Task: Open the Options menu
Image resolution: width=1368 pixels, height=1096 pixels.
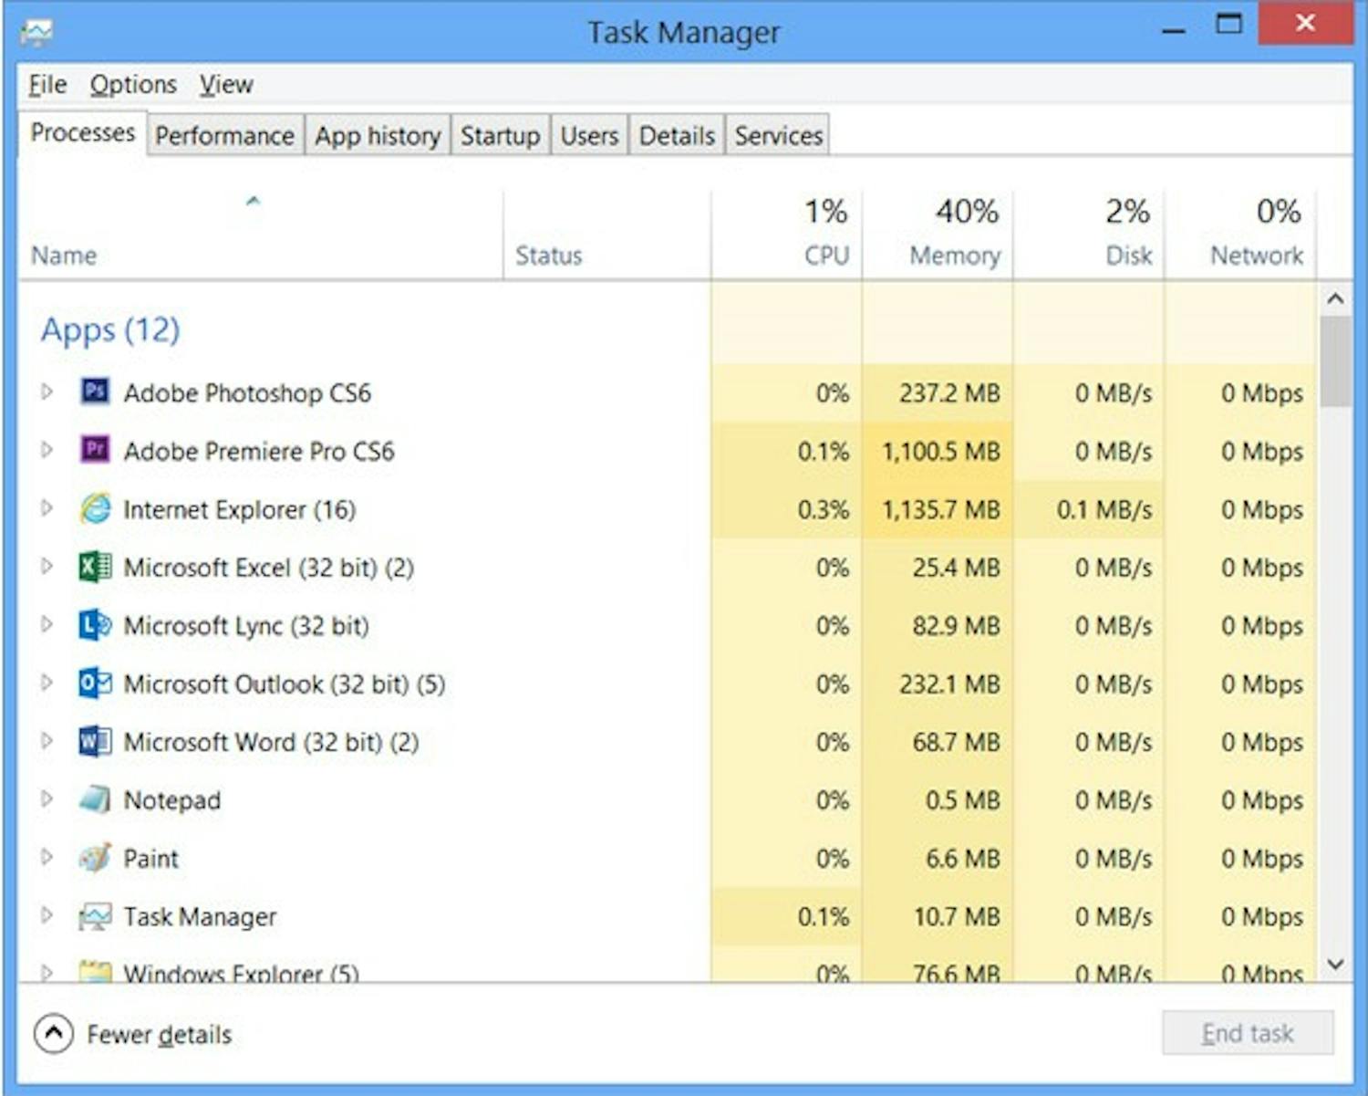Action: [x=132, y=83]
